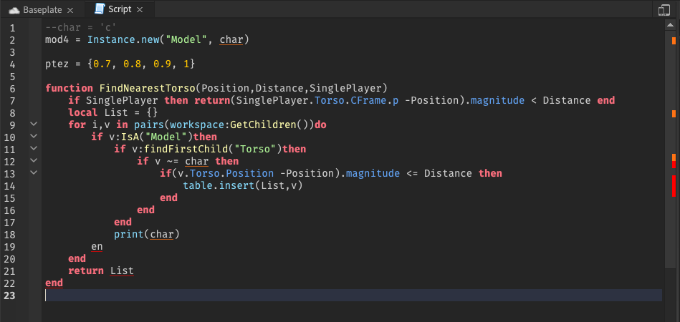
Task: Click underlined List on line 21
Action: [x=122, y=271]
